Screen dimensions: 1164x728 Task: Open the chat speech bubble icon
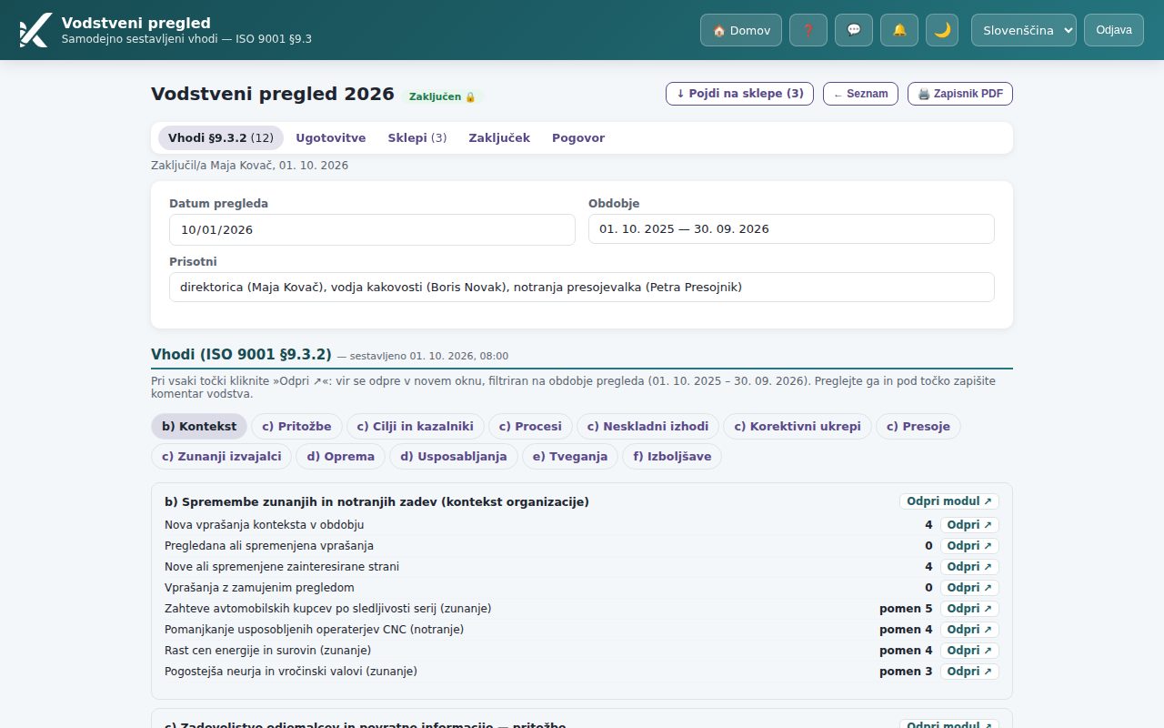click(854, 30)
